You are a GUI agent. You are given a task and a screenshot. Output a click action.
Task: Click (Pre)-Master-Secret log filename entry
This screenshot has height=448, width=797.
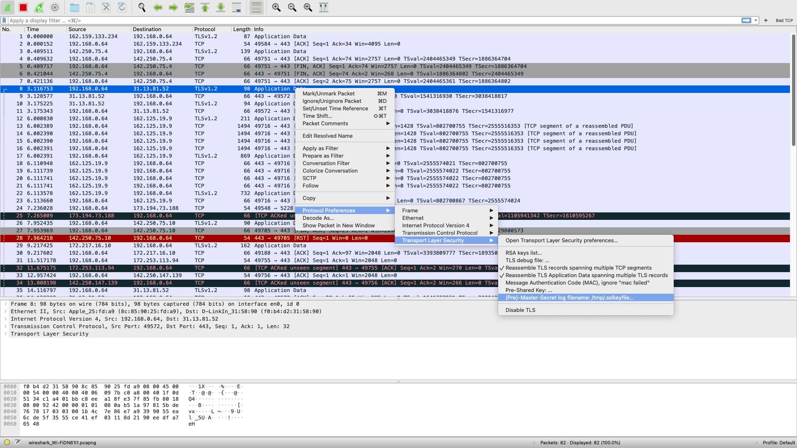point(586,298)
